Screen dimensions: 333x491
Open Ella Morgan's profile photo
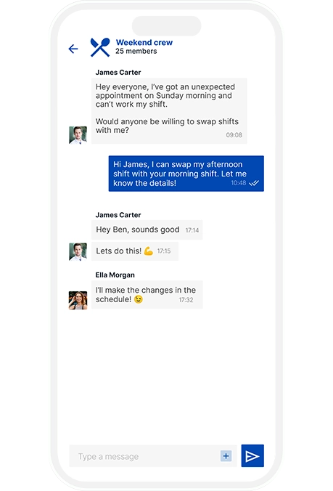coord(78,300)
